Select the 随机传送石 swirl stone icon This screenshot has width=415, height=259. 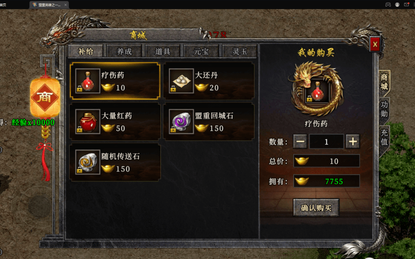88,162
